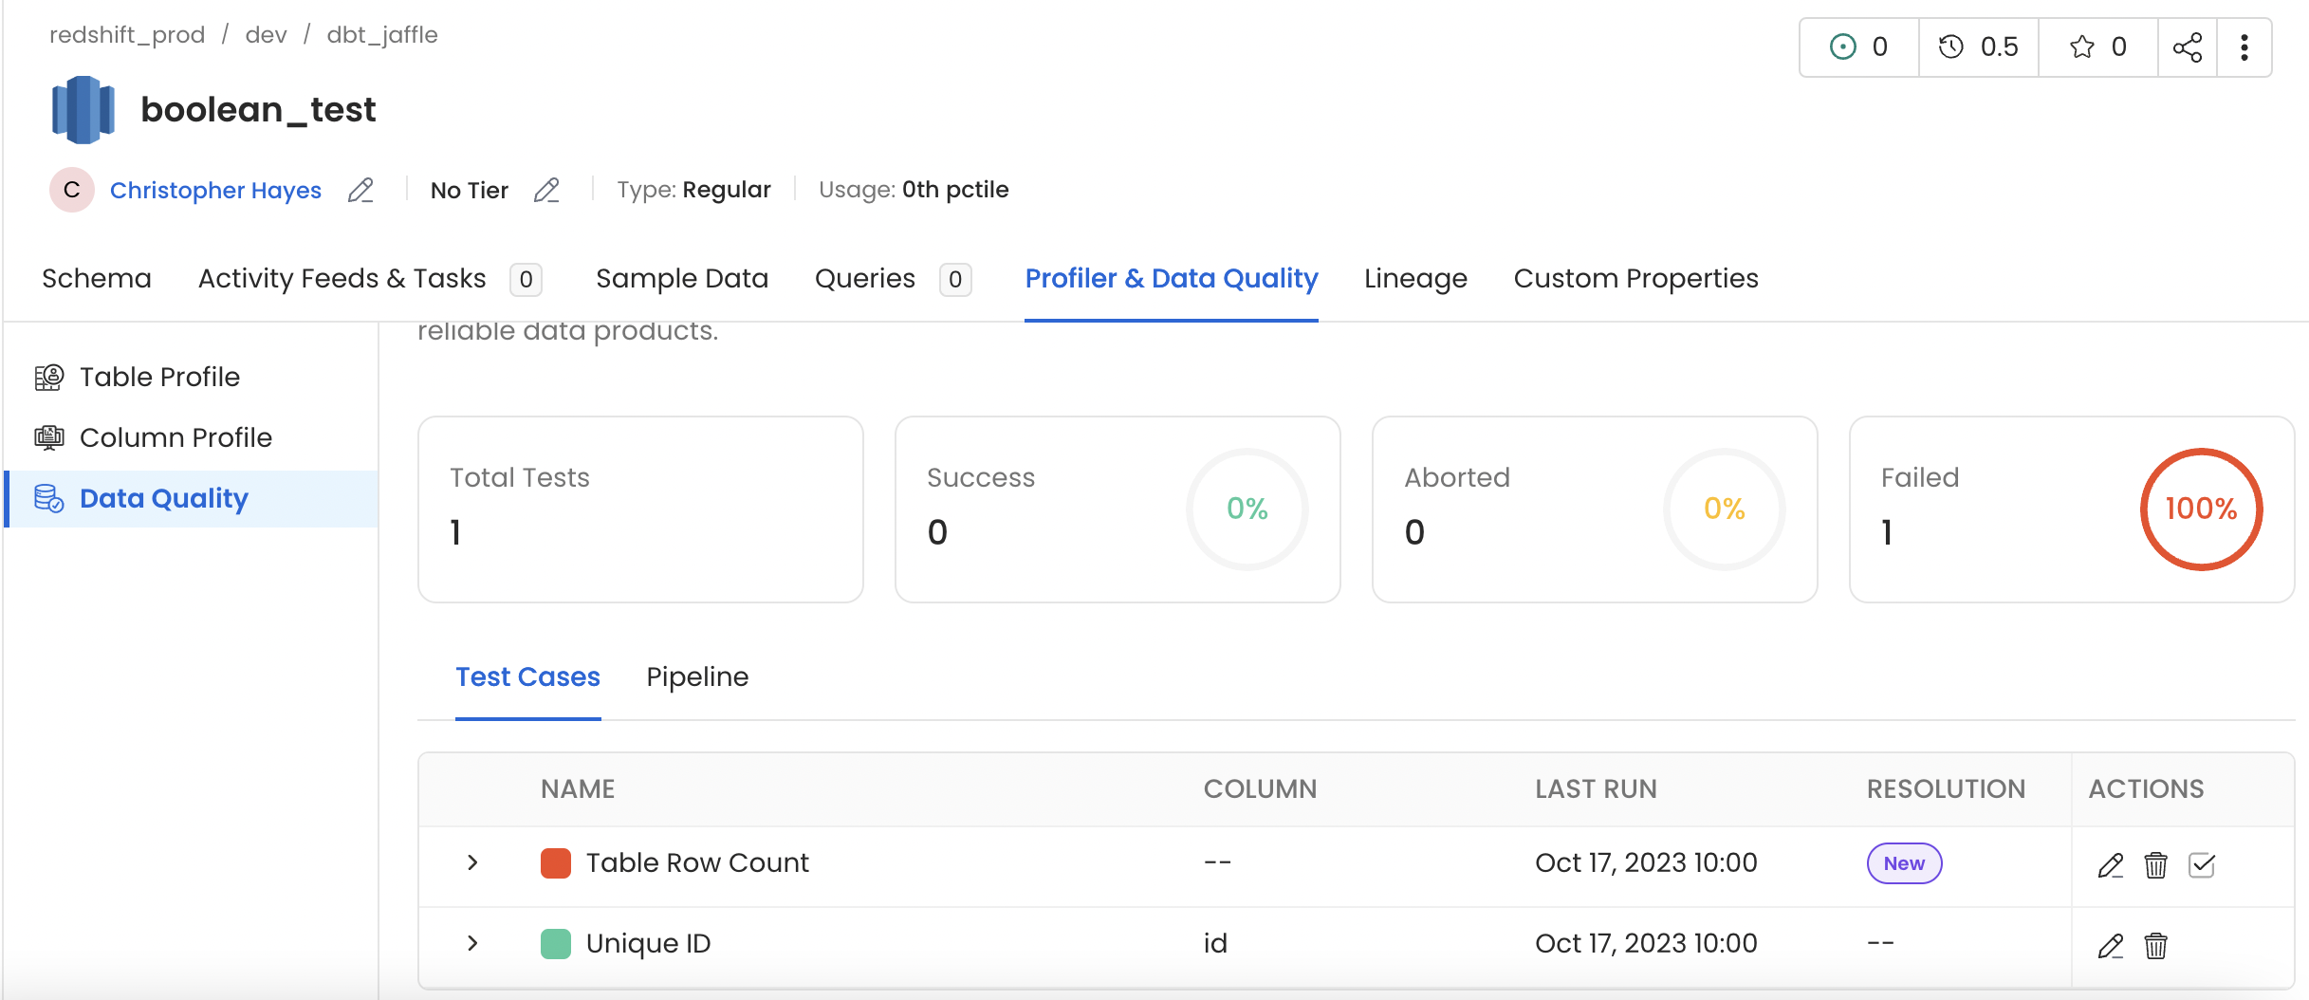2309x1000 pixels.
Task: Click the version history clock icon
Action: point(1951,46)
